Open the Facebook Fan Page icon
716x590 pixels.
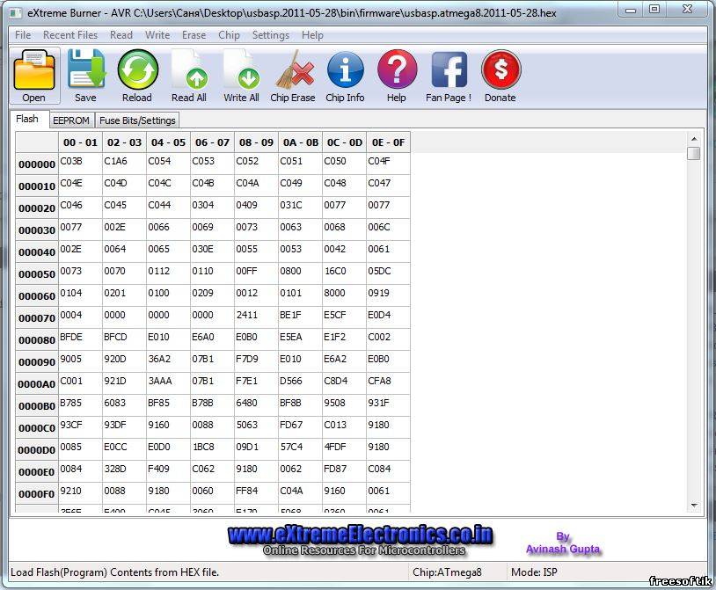[x=449, y=71]
